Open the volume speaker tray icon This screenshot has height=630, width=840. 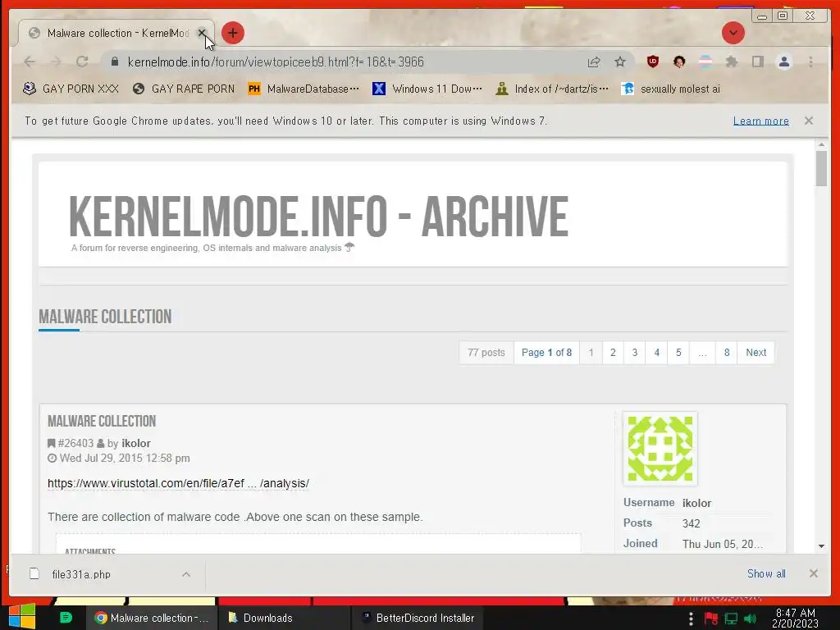coord(750,619)
